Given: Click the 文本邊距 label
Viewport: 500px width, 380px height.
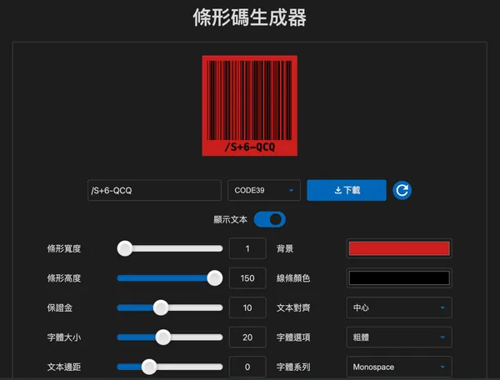Looking at the screenshot, I should (x=64, y=367).
